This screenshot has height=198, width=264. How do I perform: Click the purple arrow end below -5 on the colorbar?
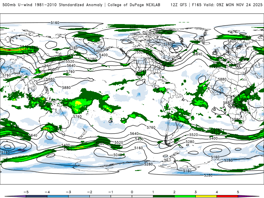click(16, 196)
